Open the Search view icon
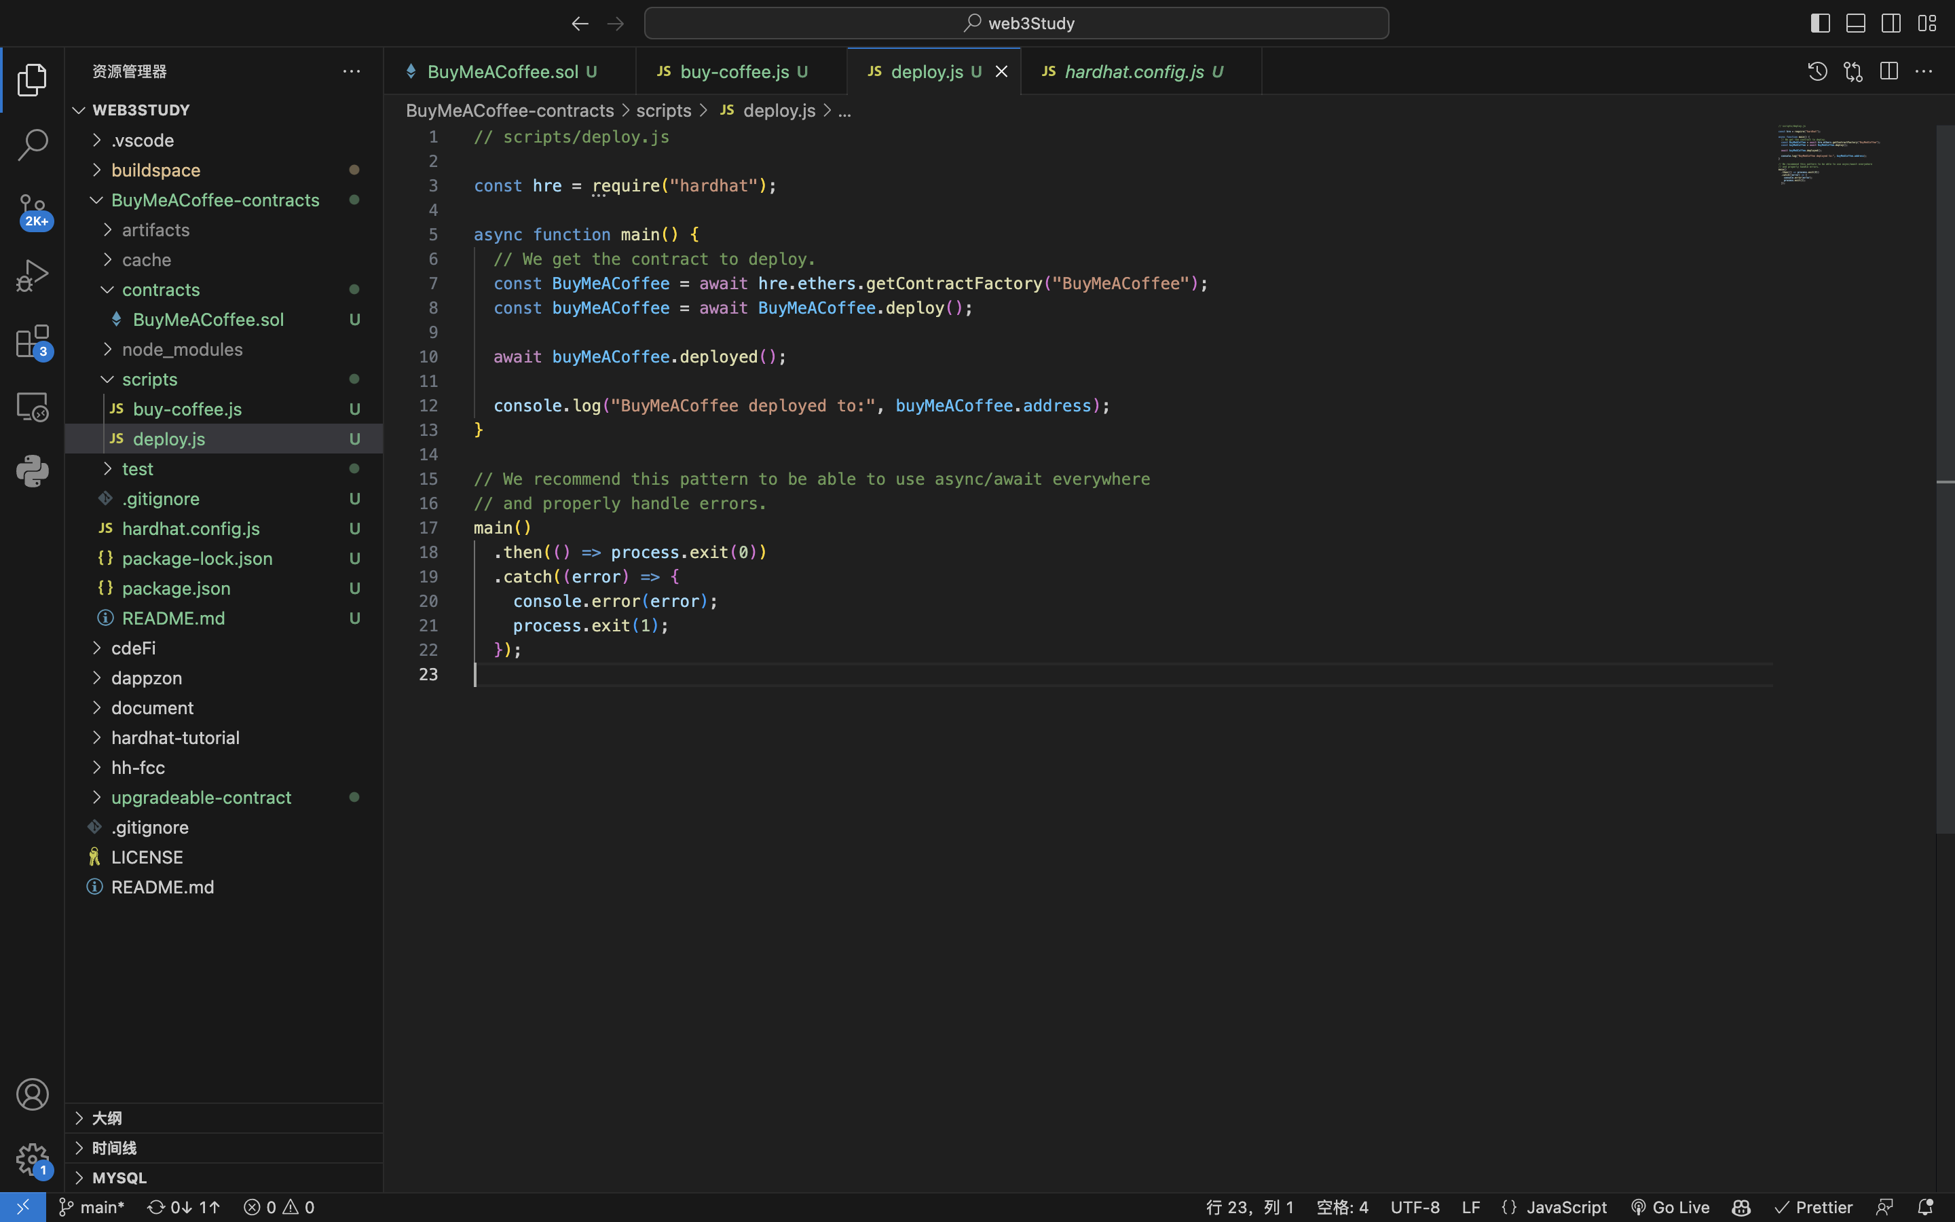 click(33, 145)
